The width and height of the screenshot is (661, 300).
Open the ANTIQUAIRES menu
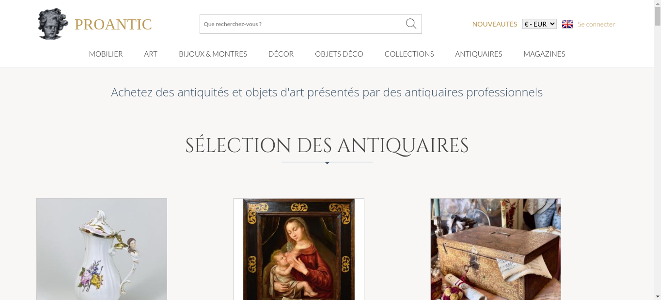479,54
